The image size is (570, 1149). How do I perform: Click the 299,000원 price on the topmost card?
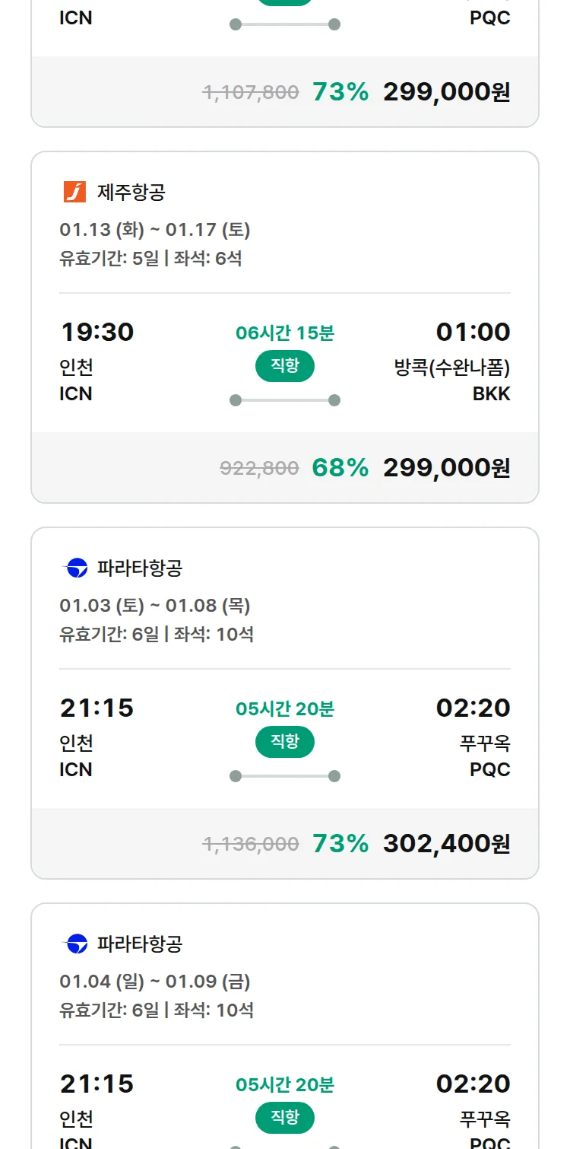[x=446, y=92]
